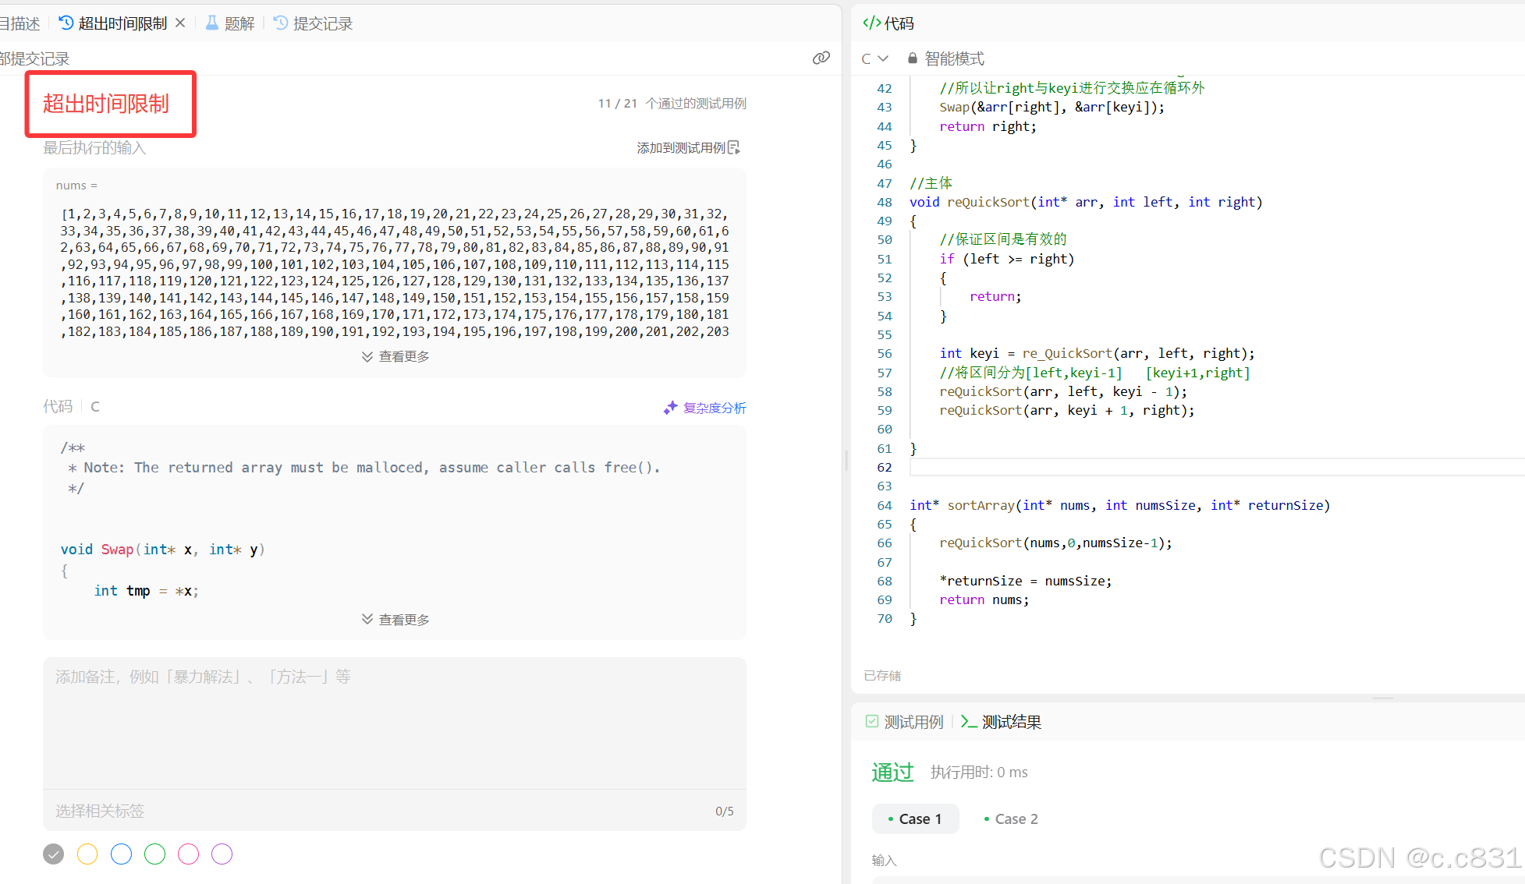The image size is (1525, 884).
Task: Click the code brackets icon in 代码 header
Action: point(871,23)
